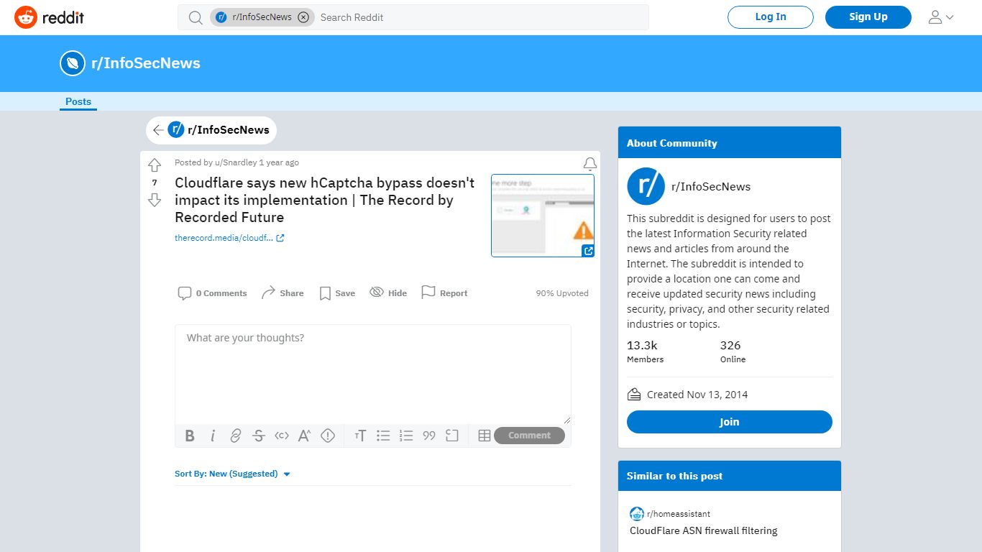982x552 pixels.
Task: Click the '326 Online' count
Action: coord(733,351)
